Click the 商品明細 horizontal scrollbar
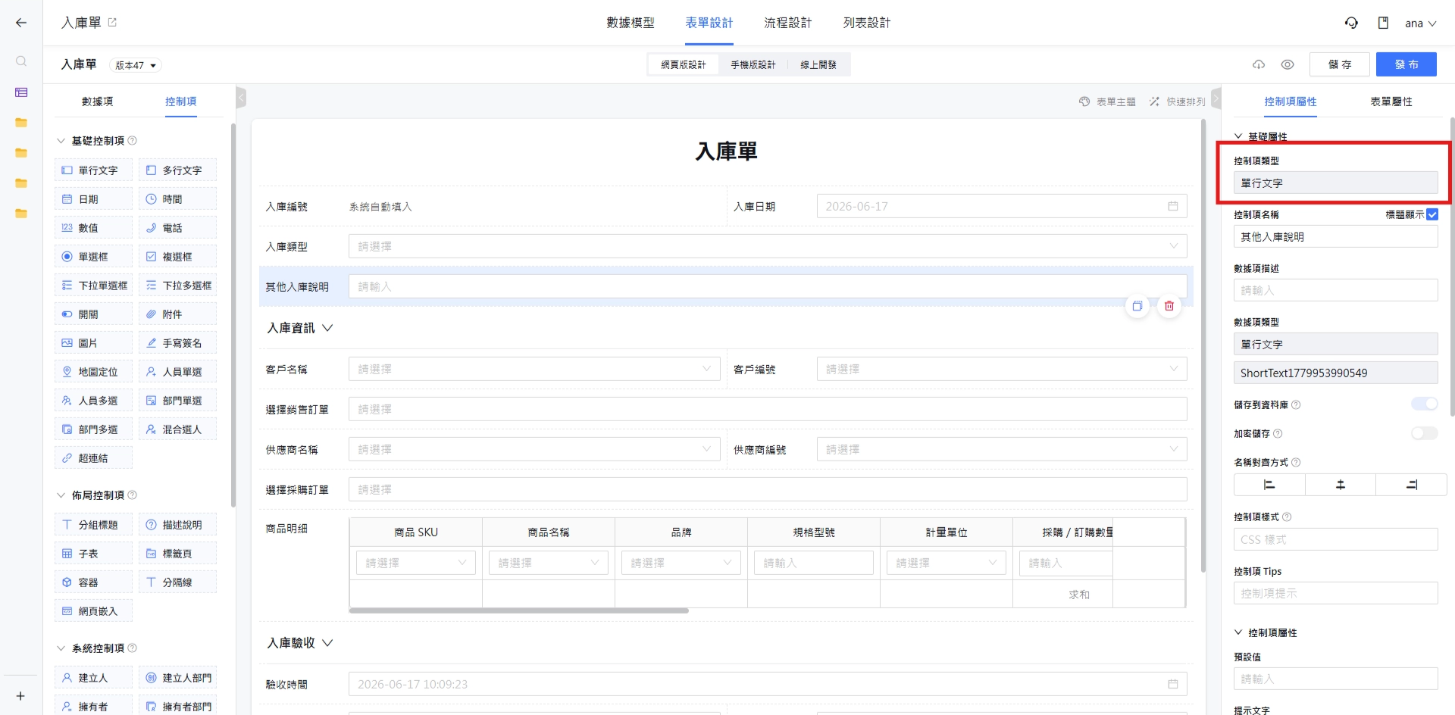This screenshot has width=1455, height=715. click(519, 610)
